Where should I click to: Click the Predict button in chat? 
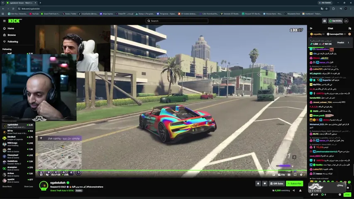pyautogui.click(x=340, y=42)
